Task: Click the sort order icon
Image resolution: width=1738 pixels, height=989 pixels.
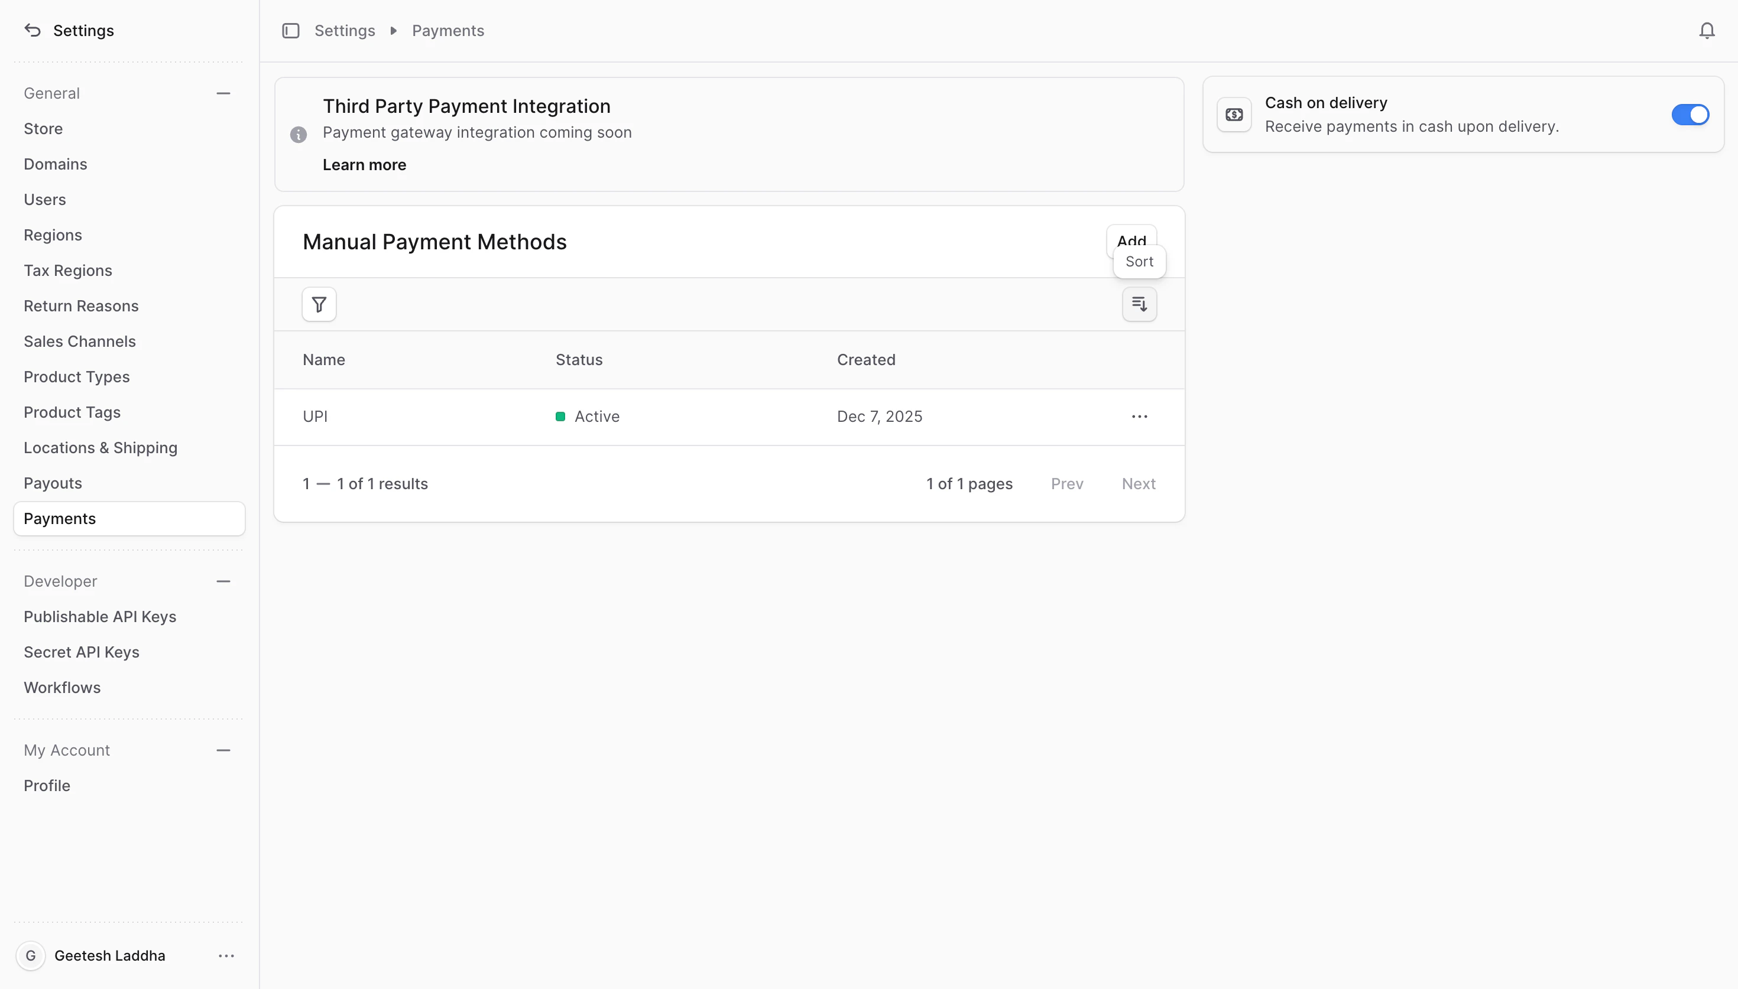Action: pos(1139,304)
